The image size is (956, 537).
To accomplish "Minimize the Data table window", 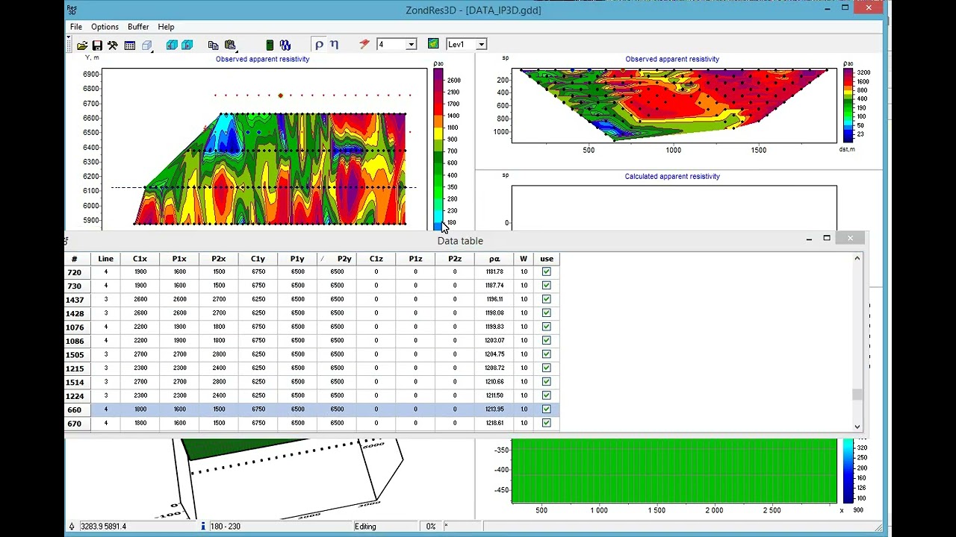I will click(809, 239).
